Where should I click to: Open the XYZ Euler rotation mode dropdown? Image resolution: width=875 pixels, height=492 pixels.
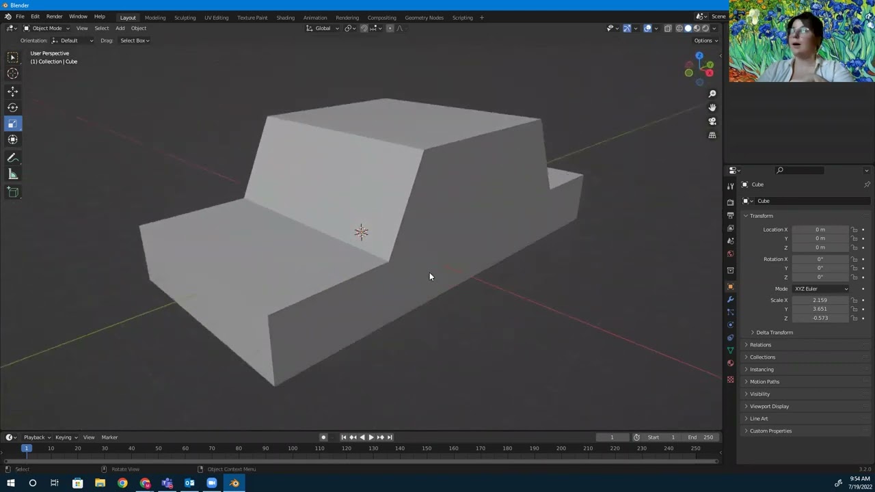coord(820,289)
